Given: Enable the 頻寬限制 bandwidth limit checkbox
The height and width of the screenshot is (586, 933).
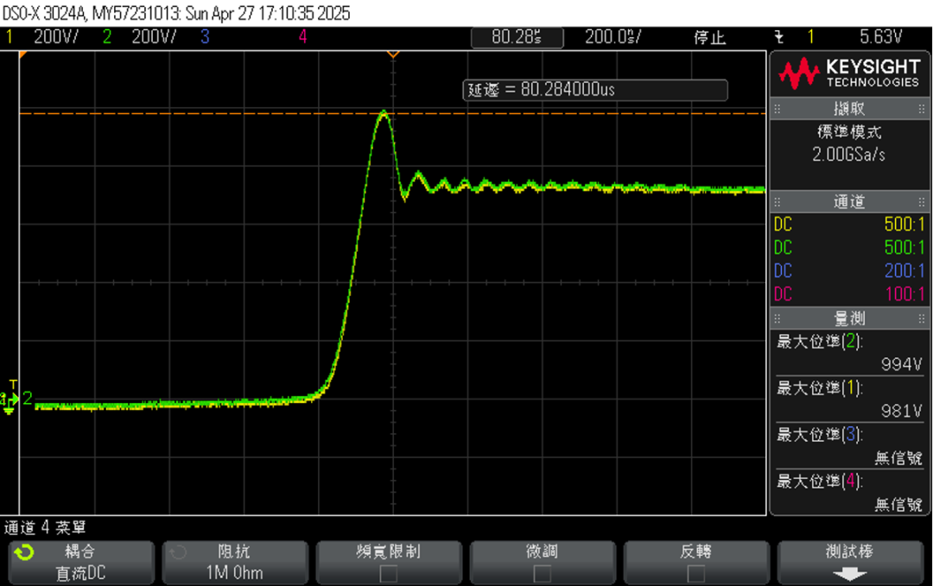Looking at the screenshot, I should 389,573.
